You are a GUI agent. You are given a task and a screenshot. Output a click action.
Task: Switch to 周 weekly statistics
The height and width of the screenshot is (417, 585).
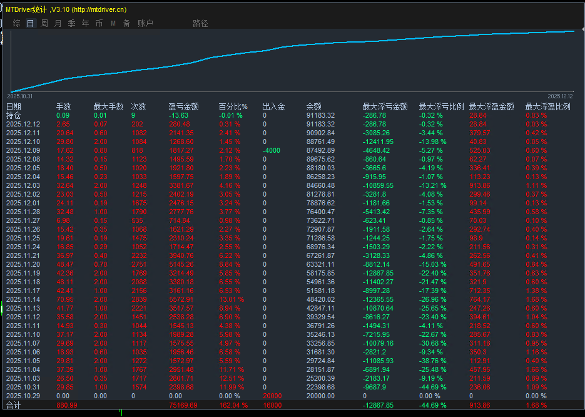click(43, 23)
